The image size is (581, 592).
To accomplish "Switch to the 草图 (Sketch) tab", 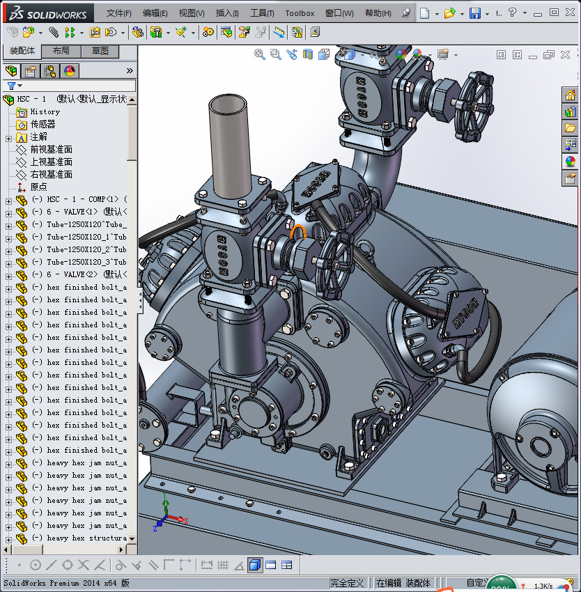I will point(100,52).
